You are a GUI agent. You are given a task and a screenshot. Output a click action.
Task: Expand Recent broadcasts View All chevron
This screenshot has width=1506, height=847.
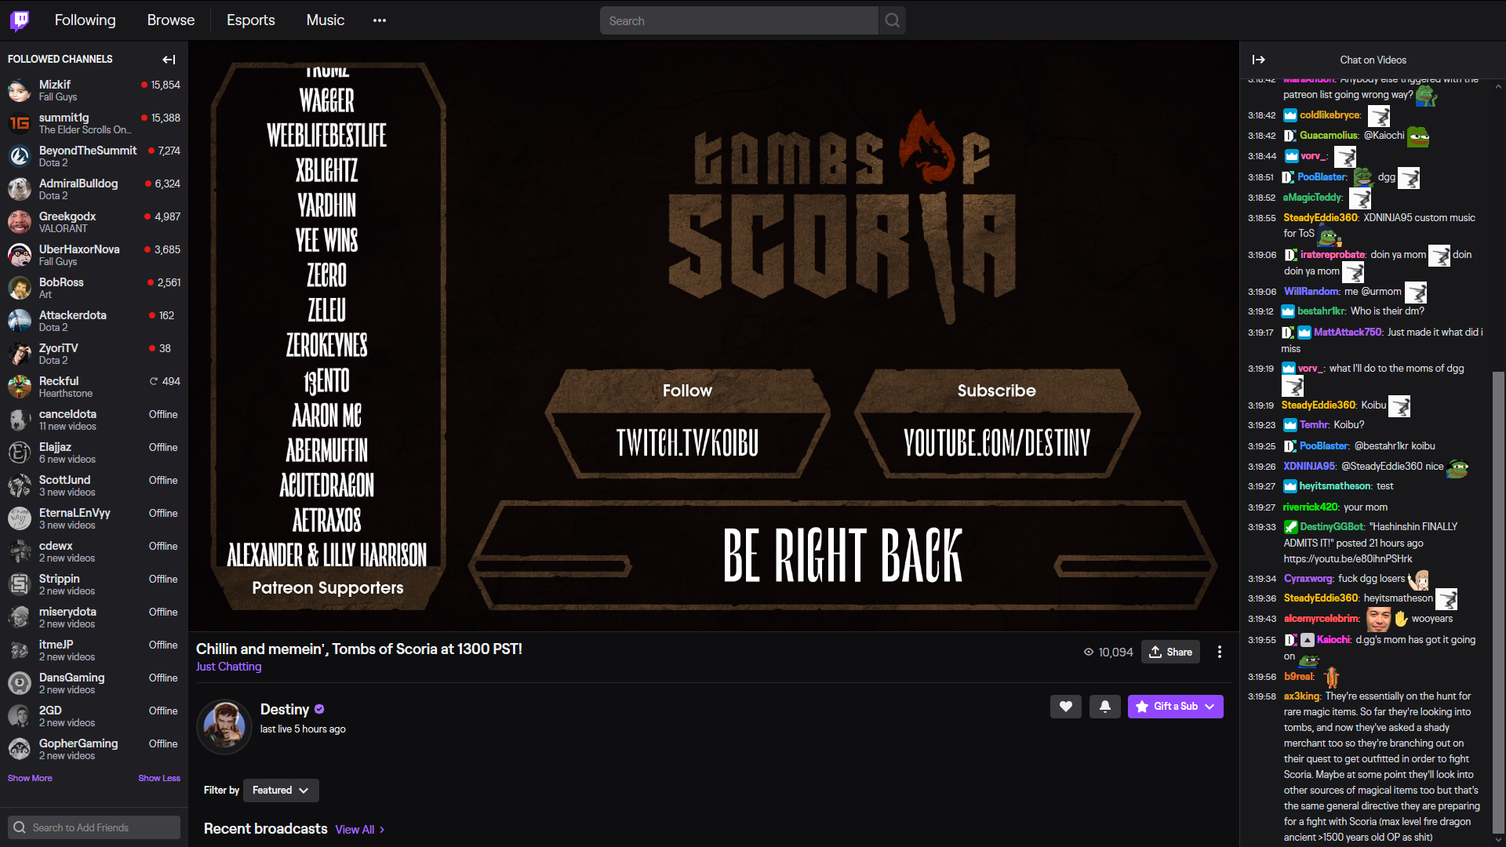[382, 830]
